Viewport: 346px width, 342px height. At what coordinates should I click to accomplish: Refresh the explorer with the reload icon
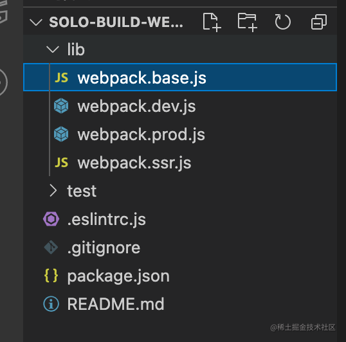pos(283,22)
